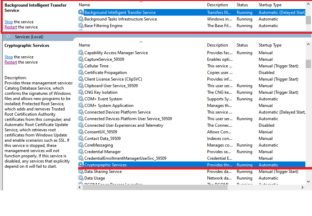Sort upper list by Description column
This screenshot has width=312, height=216.
click(x=220, y=5)
